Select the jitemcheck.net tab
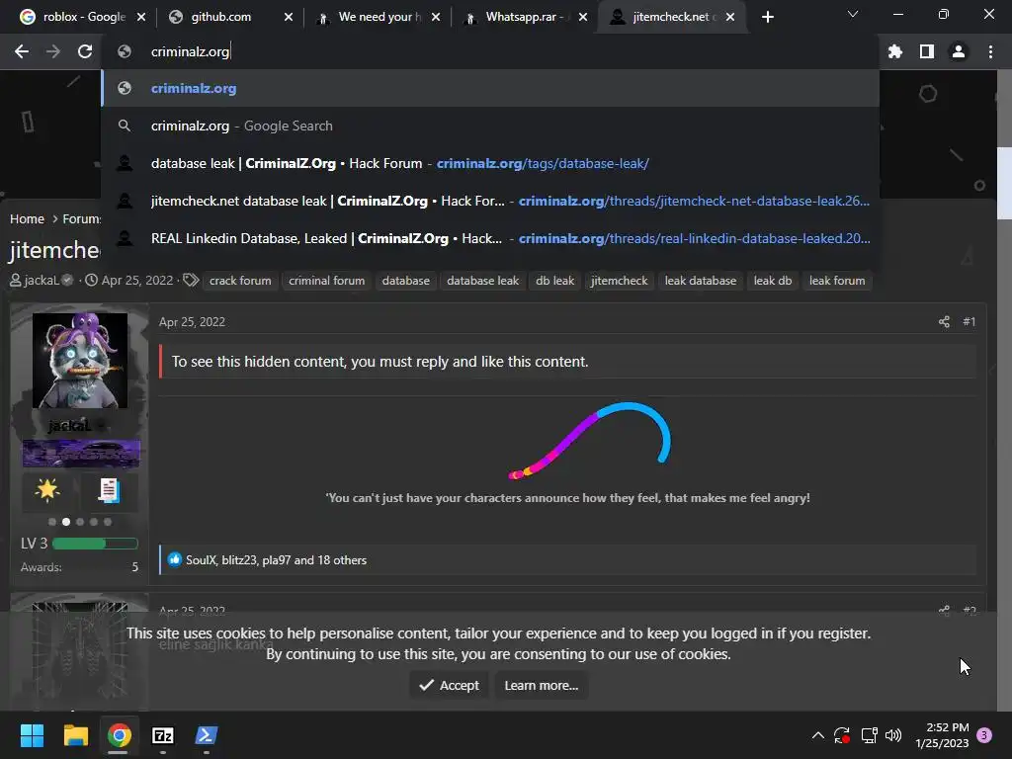The width and height of the screenshot is (1012, 759). (x=672, y=17)
